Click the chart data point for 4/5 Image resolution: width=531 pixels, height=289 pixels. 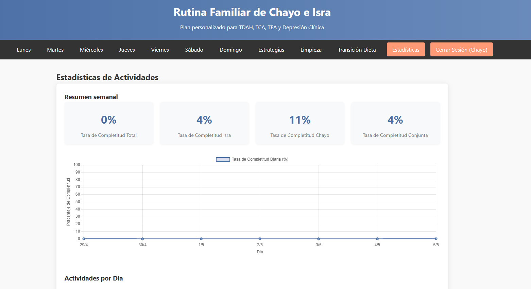click(x=377, y=239)
